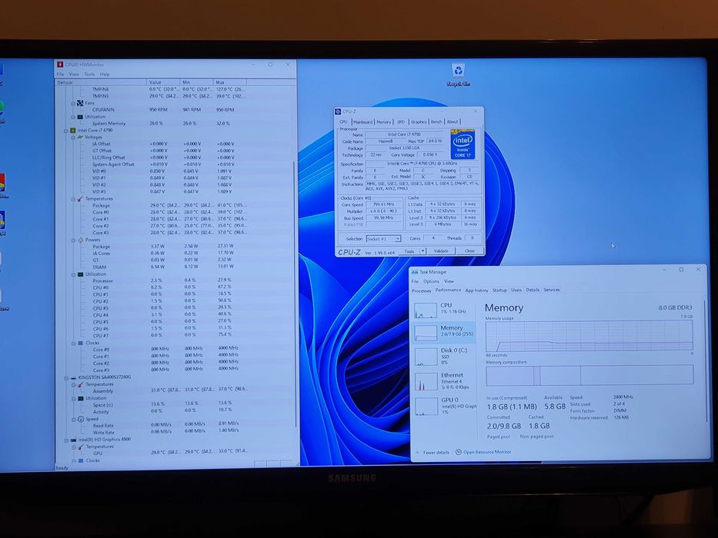Open the Services tab in Task Manager
The width and height of the screenshot is (718, 538).
tap(551, 290)
